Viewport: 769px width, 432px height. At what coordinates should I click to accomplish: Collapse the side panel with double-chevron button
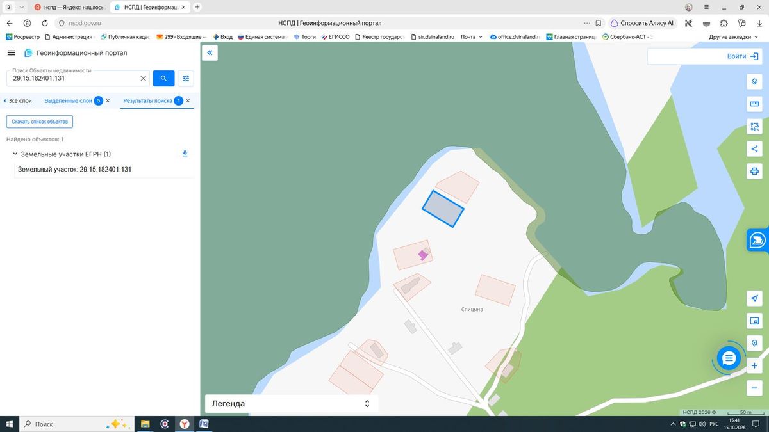click(x=210, y=52)
